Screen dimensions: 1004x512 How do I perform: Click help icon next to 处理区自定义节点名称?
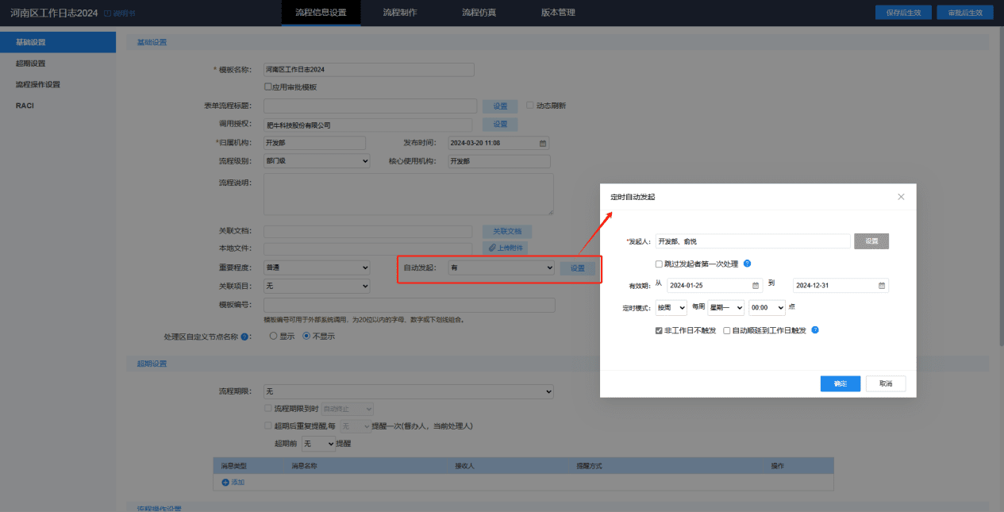pos(244,337)
